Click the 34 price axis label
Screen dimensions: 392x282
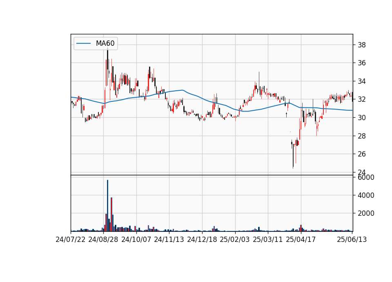[x=362, y=81]
